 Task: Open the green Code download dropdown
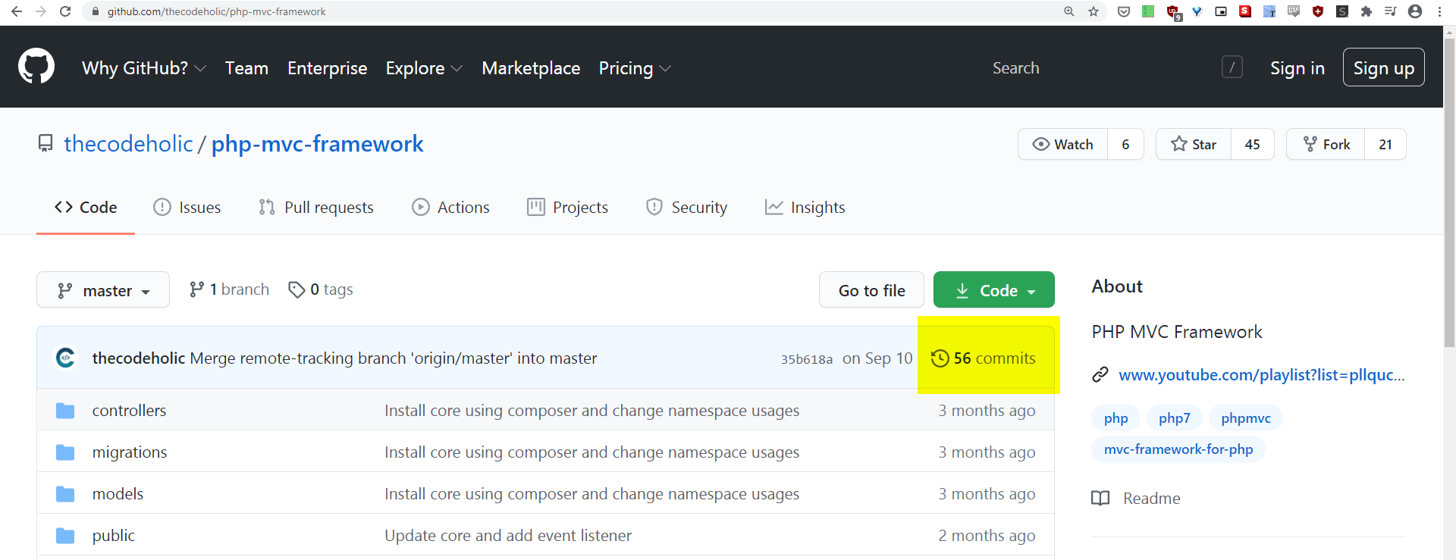tap(994, 290)
